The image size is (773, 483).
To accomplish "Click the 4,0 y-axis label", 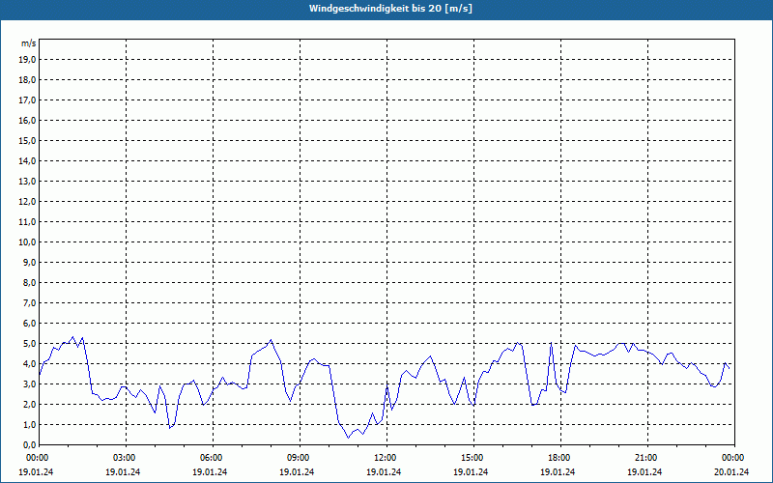I will tap(30, 364).
